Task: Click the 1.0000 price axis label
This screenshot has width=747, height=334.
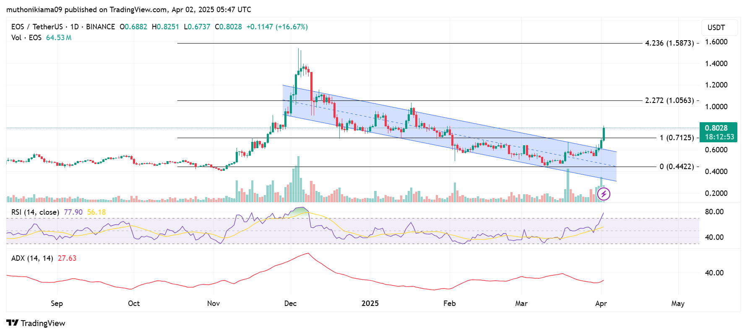Action: click(716, 107)
